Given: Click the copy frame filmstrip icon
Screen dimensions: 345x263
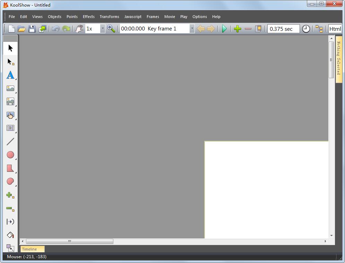Looking at the screenshot, I should (x=258, y=29).
